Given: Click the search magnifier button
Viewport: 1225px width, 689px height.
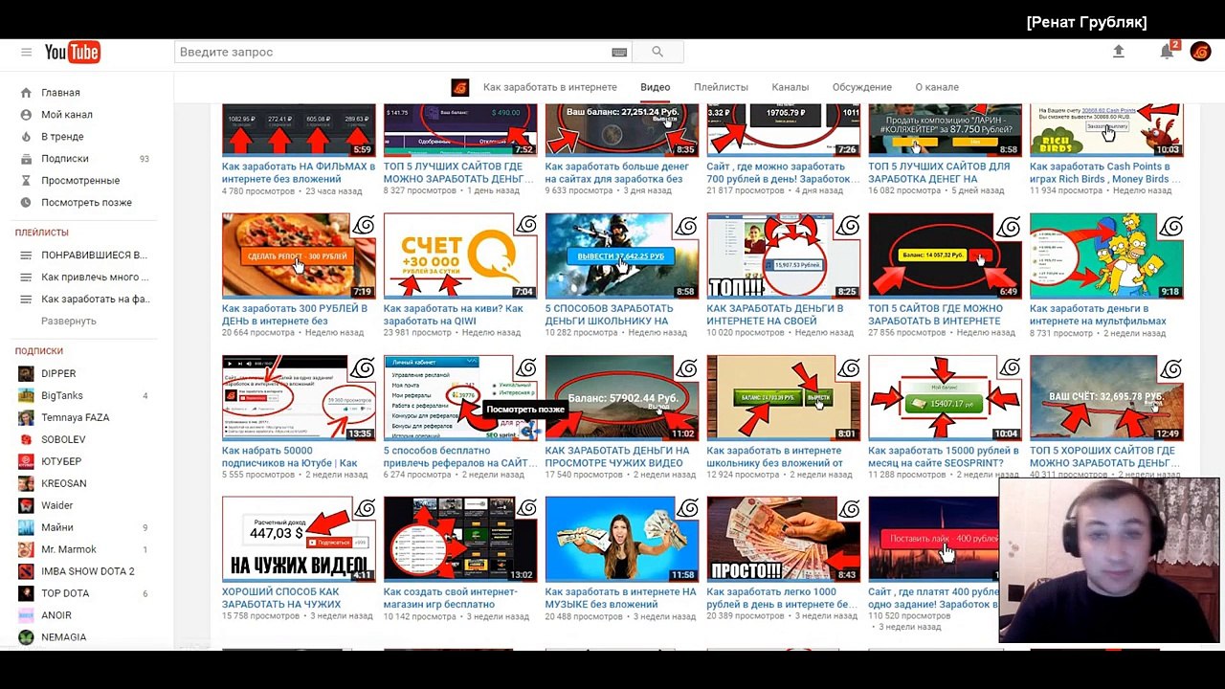Looking at the screenshot, I should pos(657,52).
